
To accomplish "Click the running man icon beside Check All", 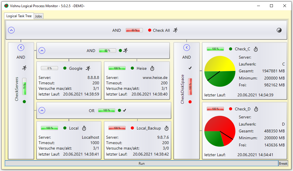I will click(175, 30).
